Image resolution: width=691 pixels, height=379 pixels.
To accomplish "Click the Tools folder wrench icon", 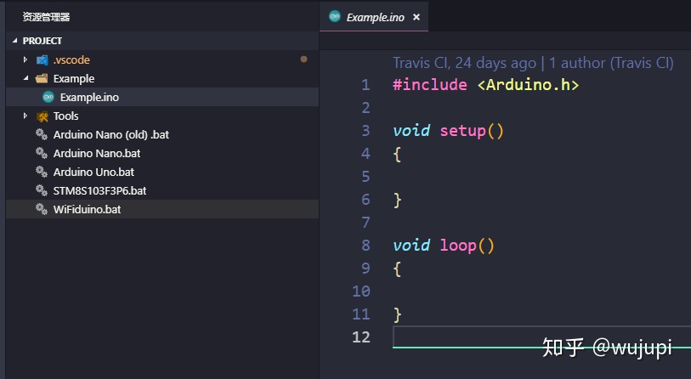I will tap(42, 116).
